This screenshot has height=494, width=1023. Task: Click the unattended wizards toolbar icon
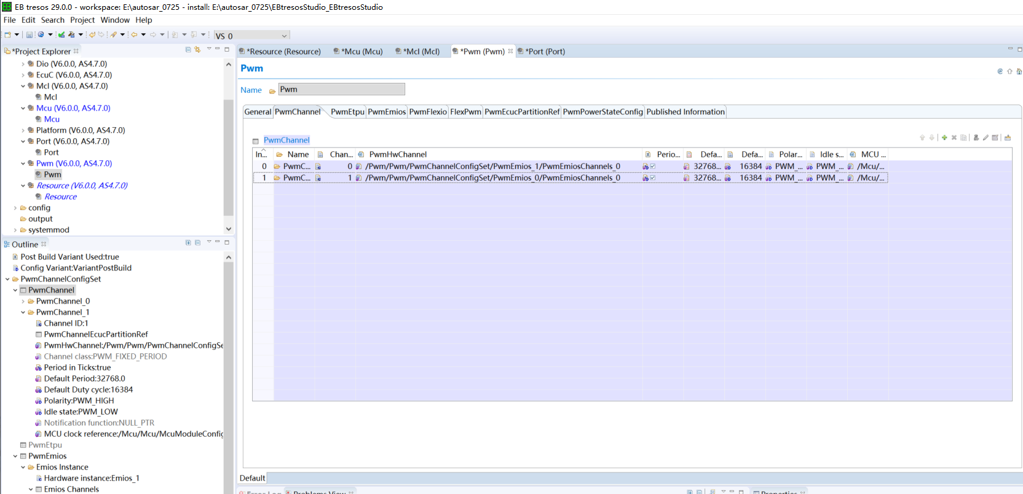(x=114, y=35)
